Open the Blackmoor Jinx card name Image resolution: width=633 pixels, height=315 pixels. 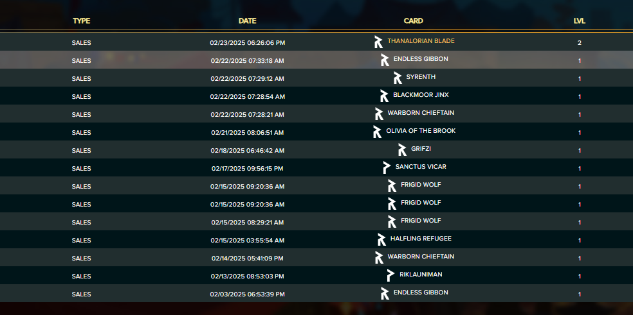(x=421, y=95)
